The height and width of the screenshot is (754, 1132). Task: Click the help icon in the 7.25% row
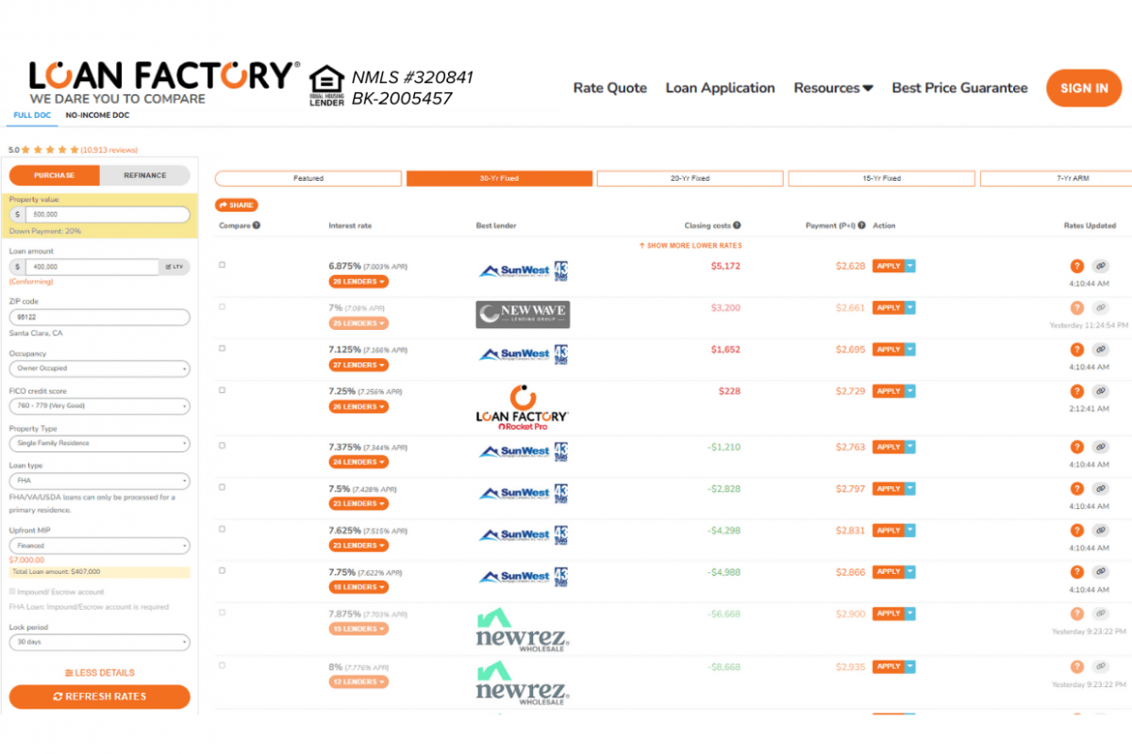(1076, 391)
